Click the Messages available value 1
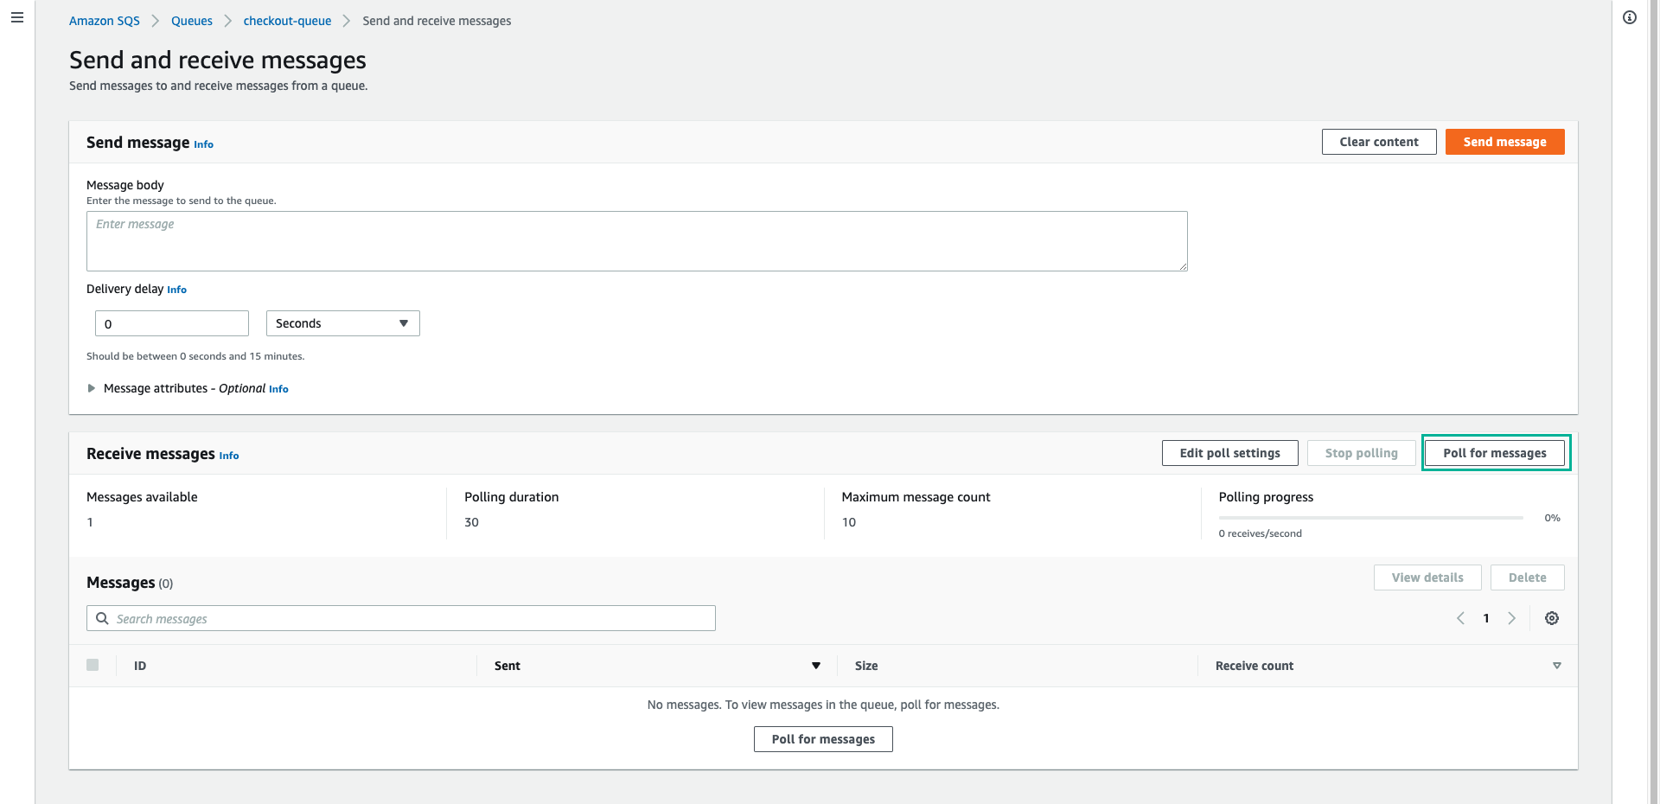The height and width of the screenshot is (804, 1660). (90, 522)
